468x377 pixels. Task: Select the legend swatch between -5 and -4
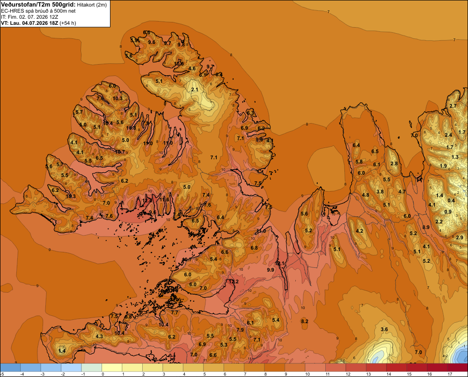click(x=10, y=368)
